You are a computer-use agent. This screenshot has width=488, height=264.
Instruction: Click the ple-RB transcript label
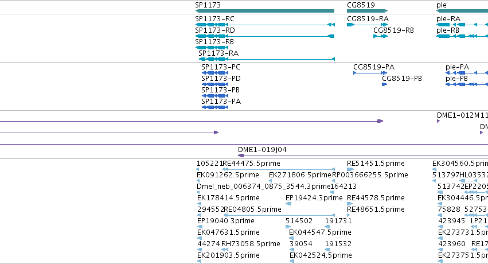[x=448, y=30]
